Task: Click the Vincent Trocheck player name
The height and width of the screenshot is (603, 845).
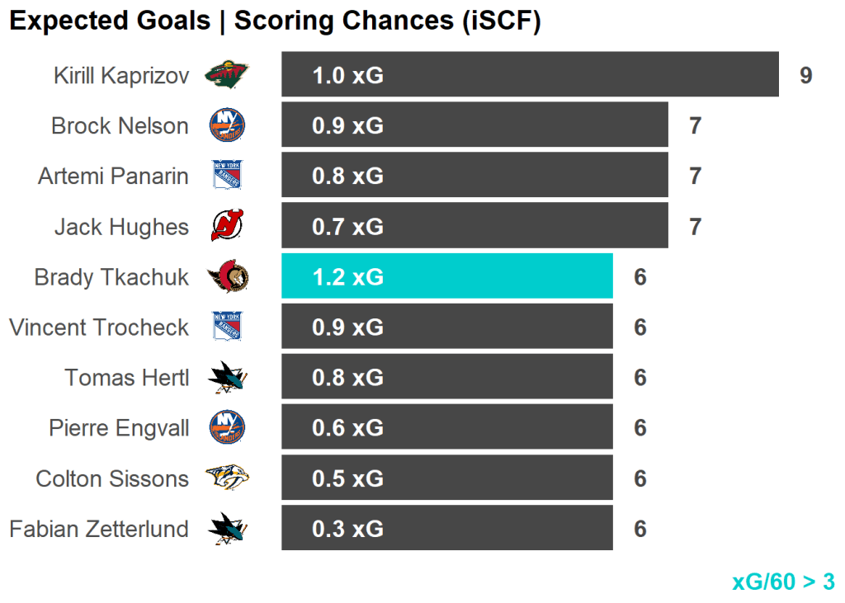Action: click(99, 327)
